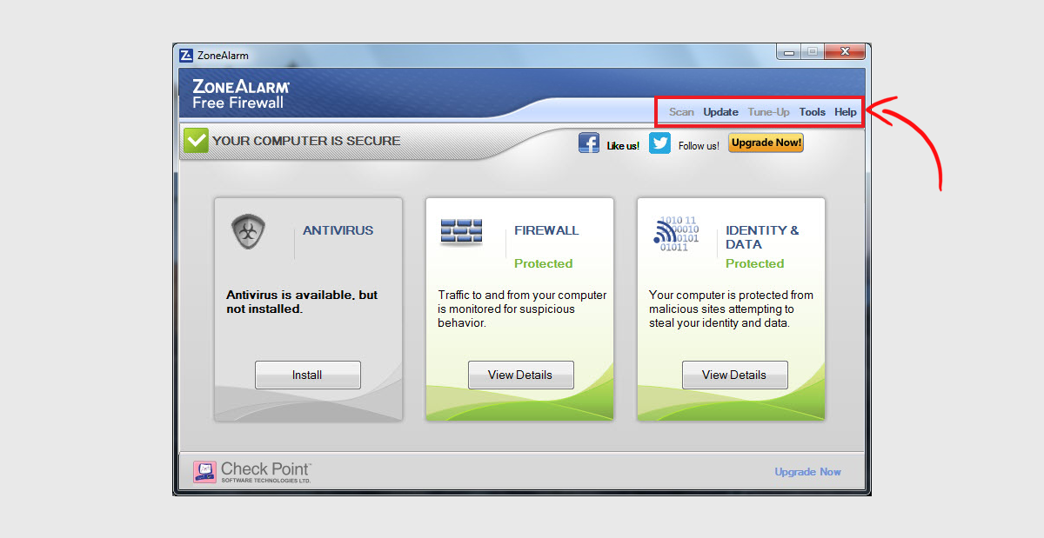
Task: Click the Twitter bird icon
Action: (x=660, y=143)
